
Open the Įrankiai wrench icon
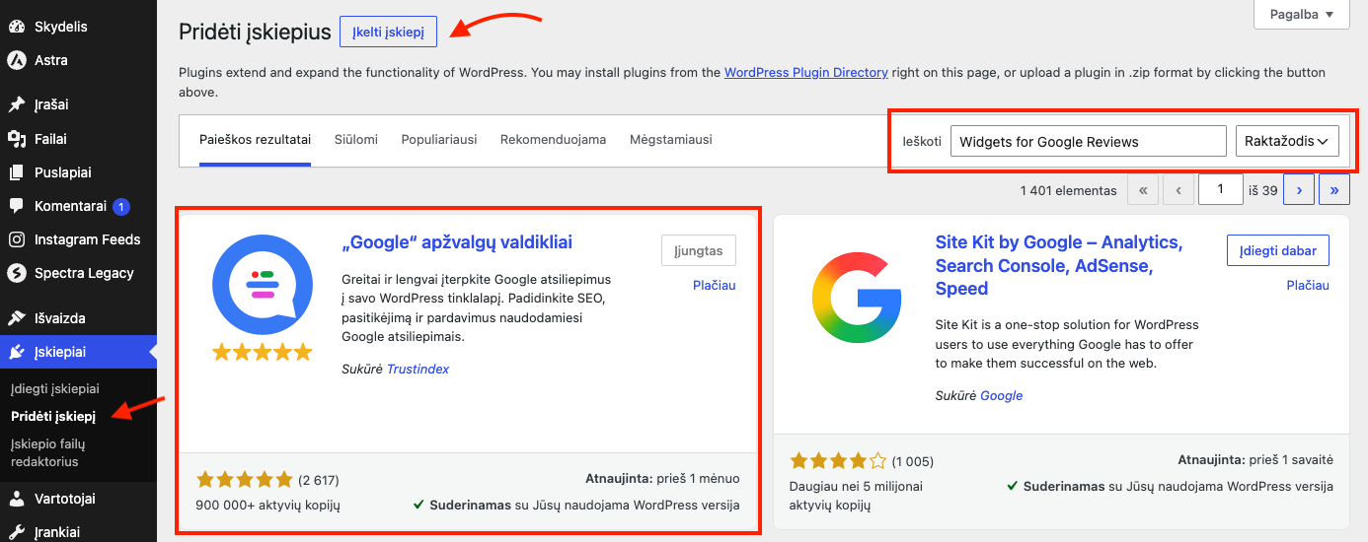(17, 532)
